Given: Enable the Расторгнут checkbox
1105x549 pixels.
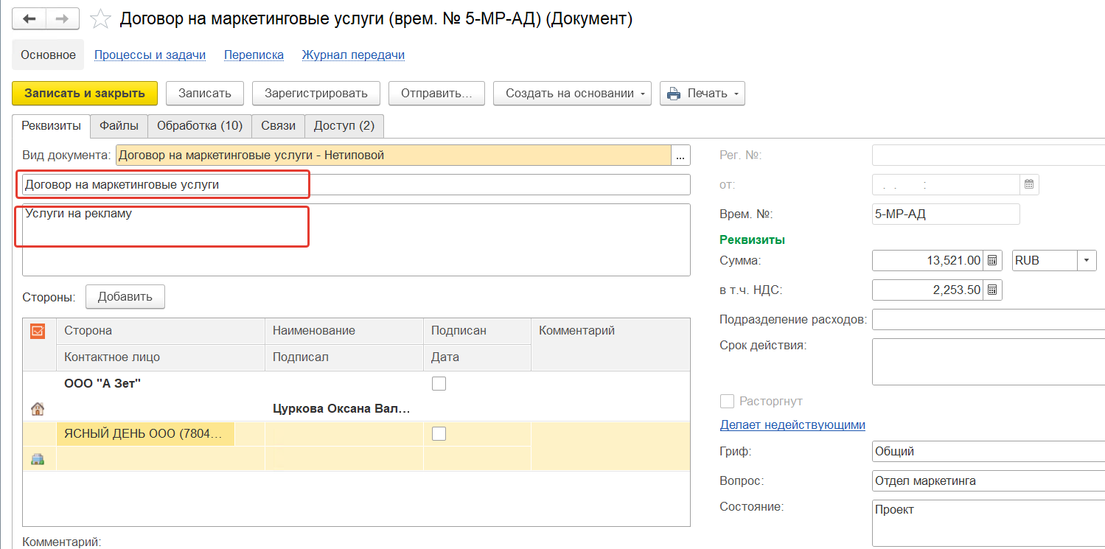Looking at the screenshot, I should pos(727,401).
